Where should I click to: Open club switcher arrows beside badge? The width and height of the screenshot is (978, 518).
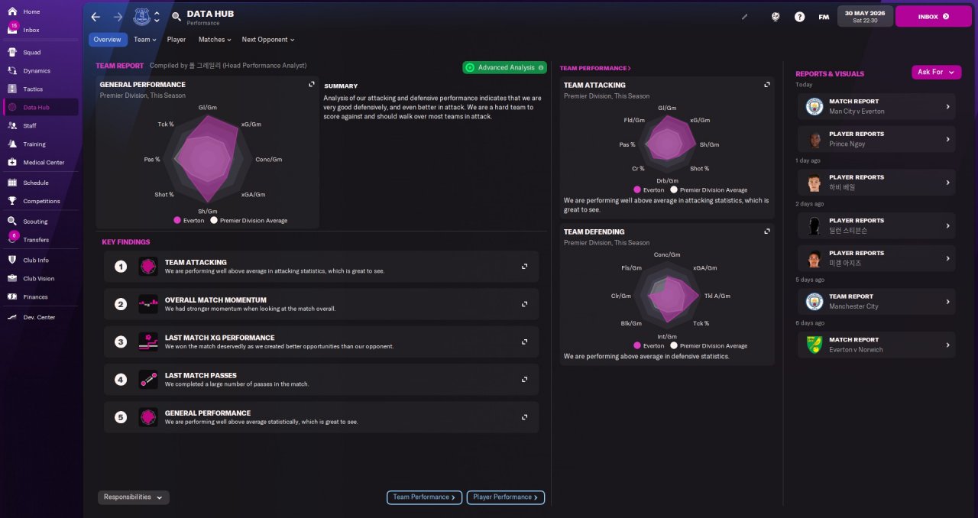pos(157,16)
